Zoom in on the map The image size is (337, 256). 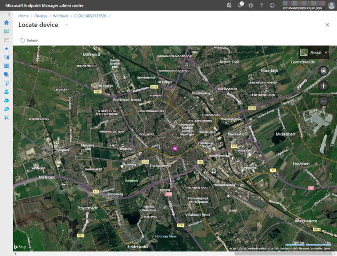323,86
